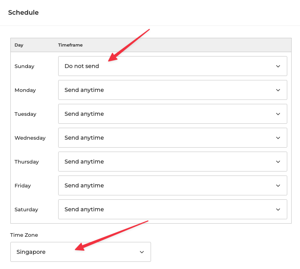Open the Sunday 'Do not send' dropdown
This screenshot has height=269, width=300.
(172, 66)
